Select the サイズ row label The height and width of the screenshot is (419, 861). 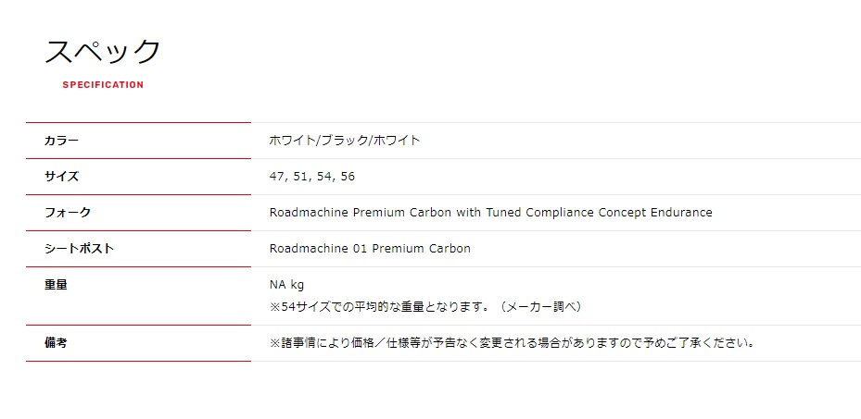(x=61, y=177)
